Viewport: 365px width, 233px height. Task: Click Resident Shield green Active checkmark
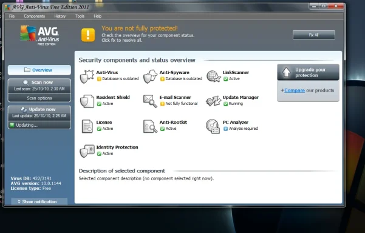pos(99,104)
